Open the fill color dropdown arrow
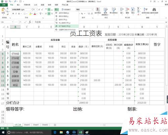The width and height of the screenshot is (168, 135). 32,14
